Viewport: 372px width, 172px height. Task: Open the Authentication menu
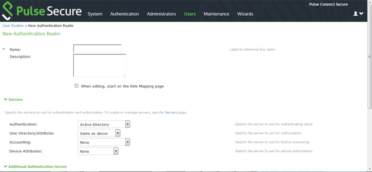click(x=125, y=14)
